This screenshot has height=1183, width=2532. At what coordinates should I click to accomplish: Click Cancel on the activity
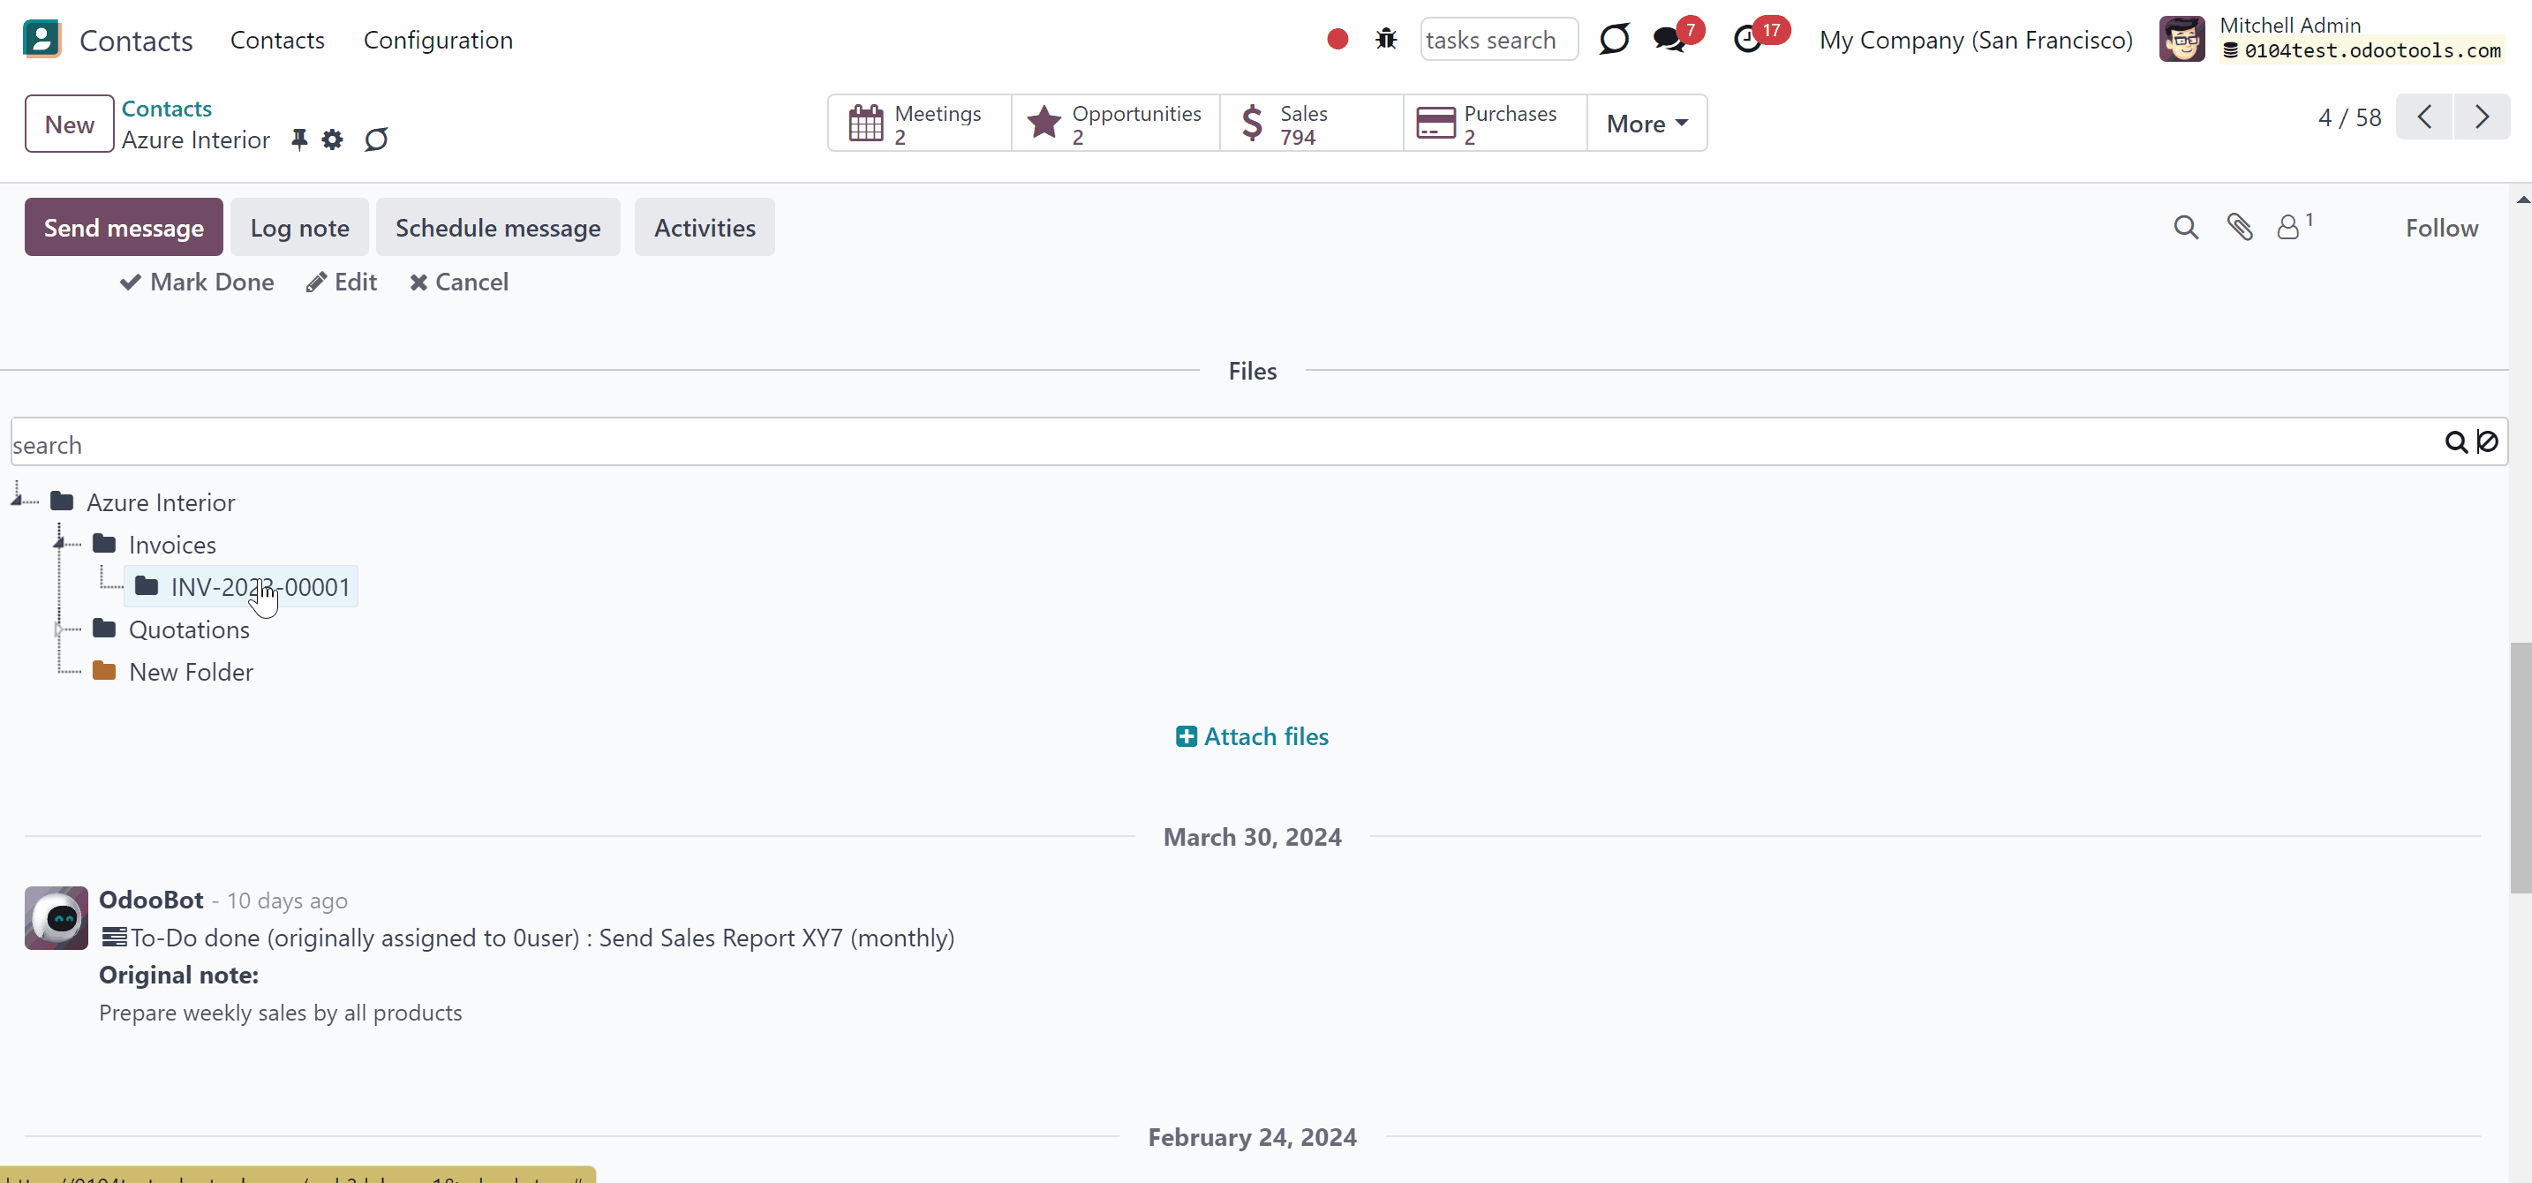pyautogui.click(x=459, y=282)
